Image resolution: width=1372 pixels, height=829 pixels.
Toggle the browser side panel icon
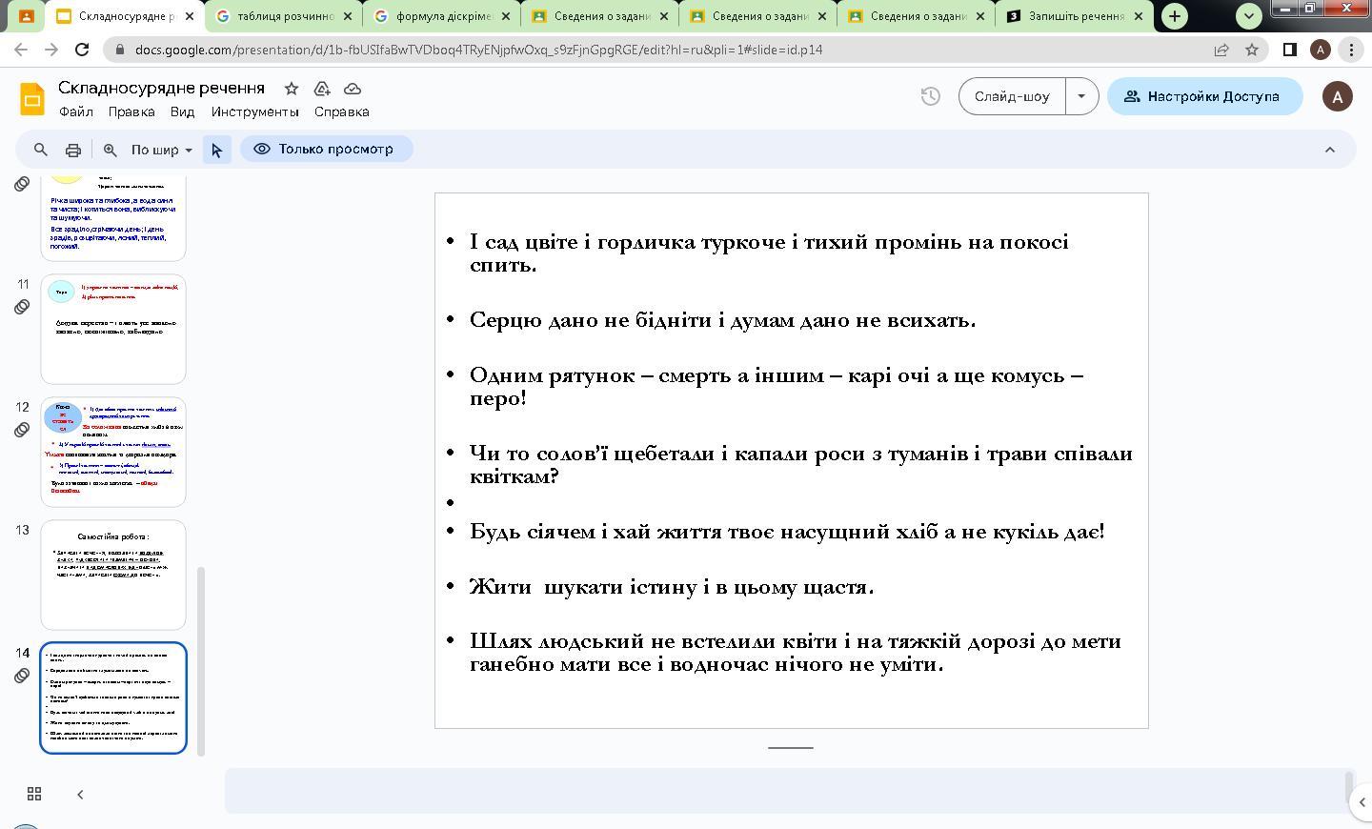tap(1289, 50)
